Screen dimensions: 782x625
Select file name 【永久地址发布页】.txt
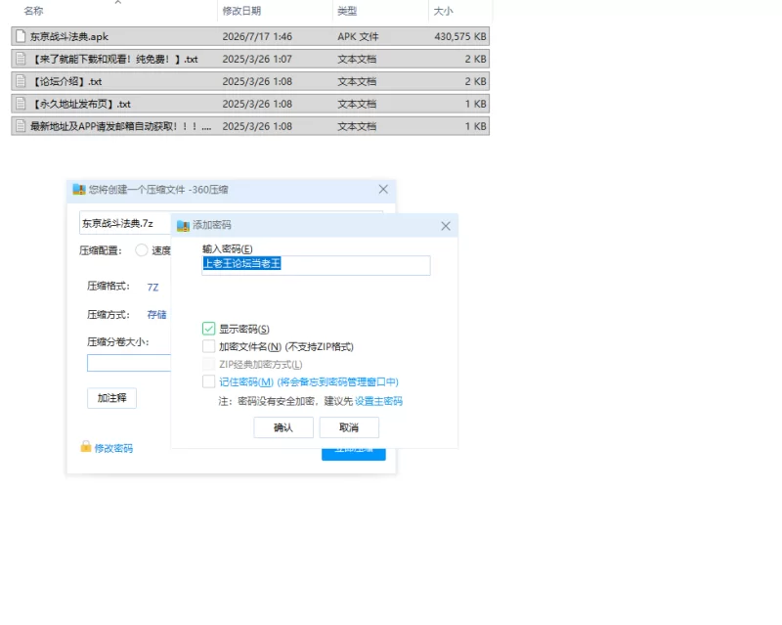[81, 104]
